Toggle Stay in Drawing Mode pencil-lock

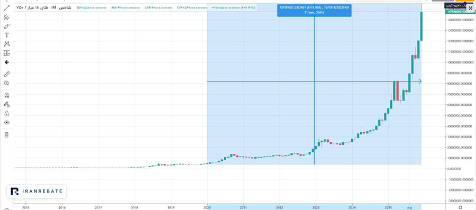tap(7, 104)
